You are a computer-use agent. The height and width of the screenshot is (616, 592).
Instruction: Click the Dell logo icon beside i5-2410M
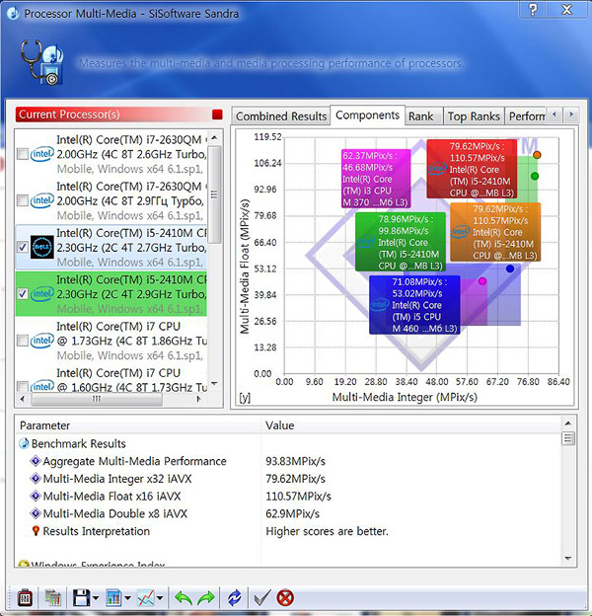click(x=42, y=247)
